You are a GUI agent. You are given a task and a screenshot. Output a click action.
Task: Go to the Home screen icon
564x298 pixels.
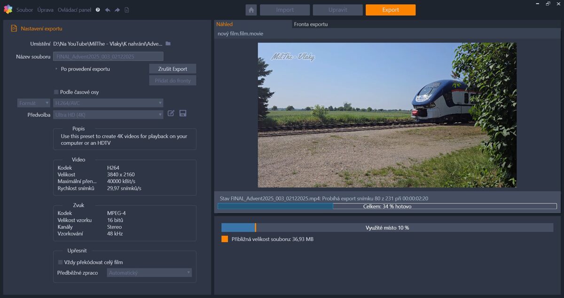pyautogui.click(x=251, y=10)
